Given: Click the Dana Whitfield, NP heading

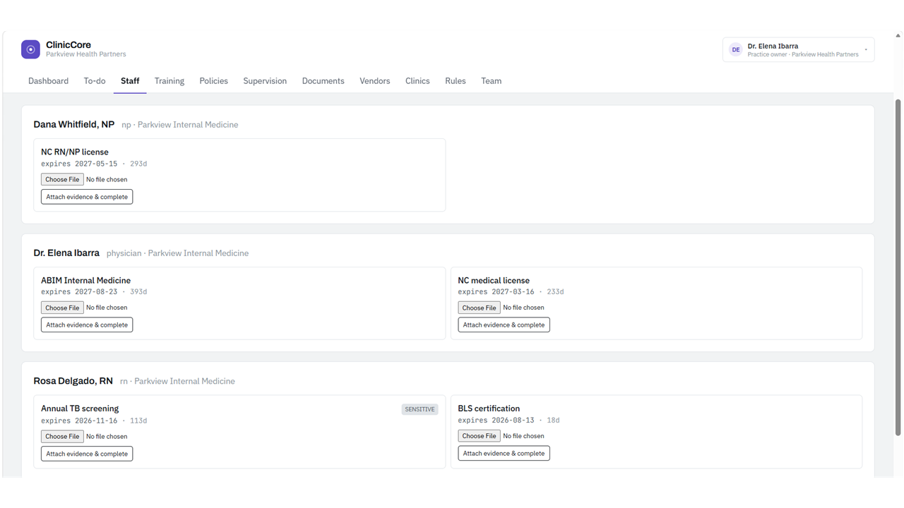Looking at the screenshot, I should [x=74, y=124].
